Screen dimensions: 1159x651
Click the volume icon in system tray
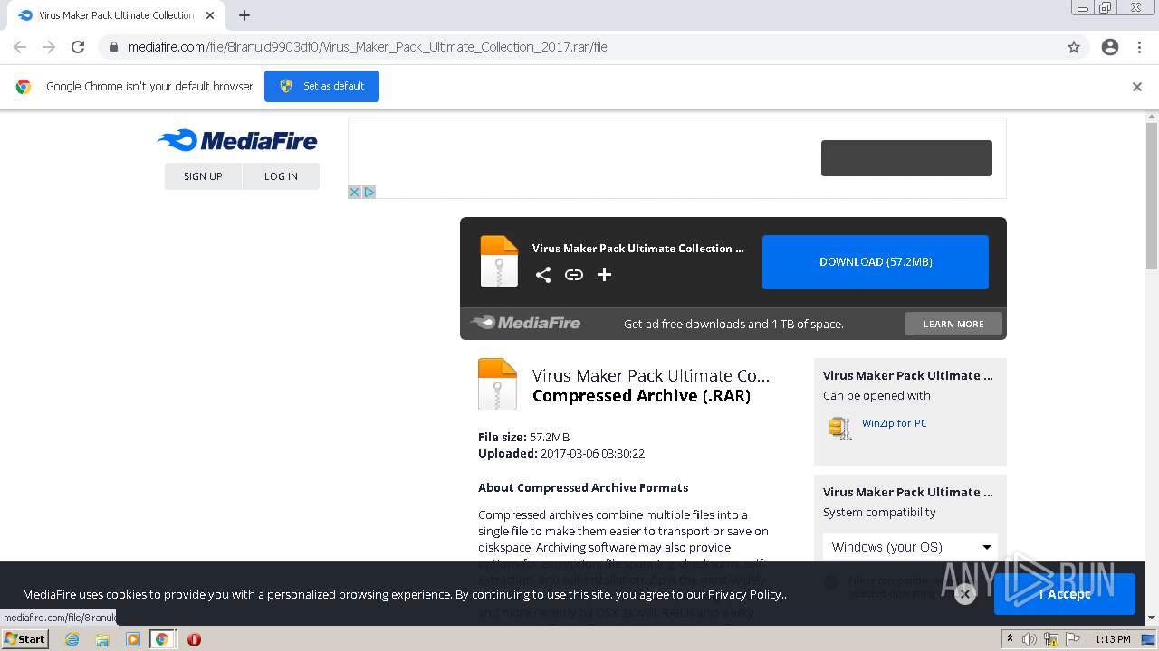1029,639
